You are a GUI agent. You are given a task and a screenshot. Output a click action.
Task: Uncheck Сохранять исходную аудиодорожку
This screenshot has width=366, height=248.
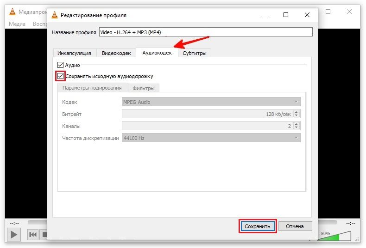pos(61,76)
